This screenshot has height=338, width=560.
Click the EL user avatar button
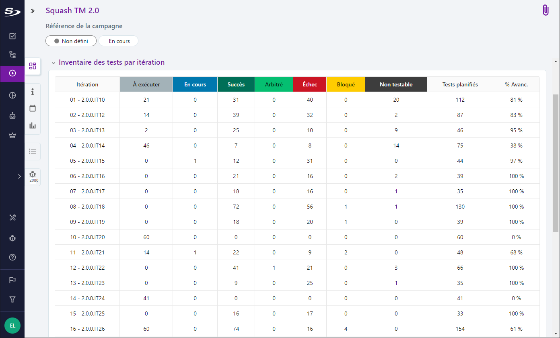(12, 326)
